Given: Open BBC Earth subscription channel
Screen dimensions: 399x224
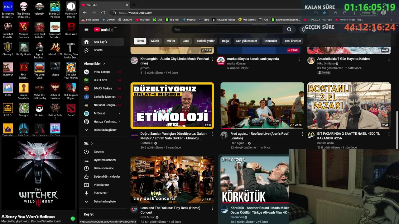Looking at the screenshot, I should [x=103, y=80].
